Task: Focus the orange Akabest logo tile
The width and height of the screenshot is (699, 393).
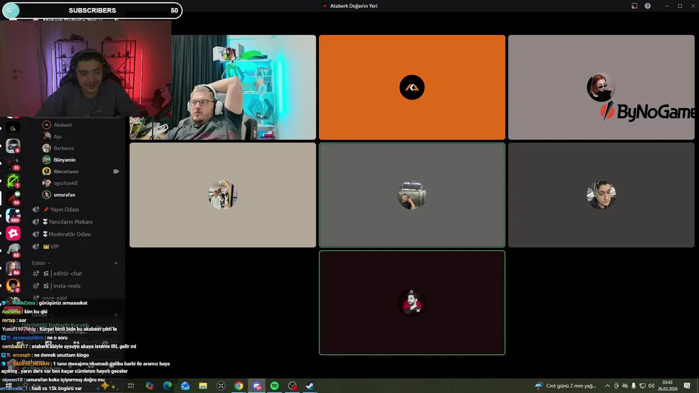Action: point(412,87)
